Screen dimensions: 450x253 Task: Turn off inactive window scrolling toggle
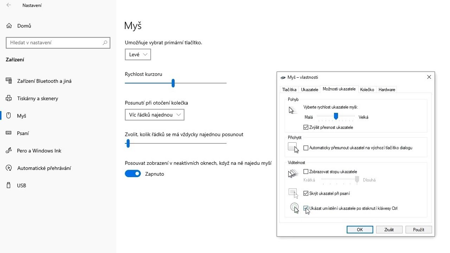click(x=133, y=174)
